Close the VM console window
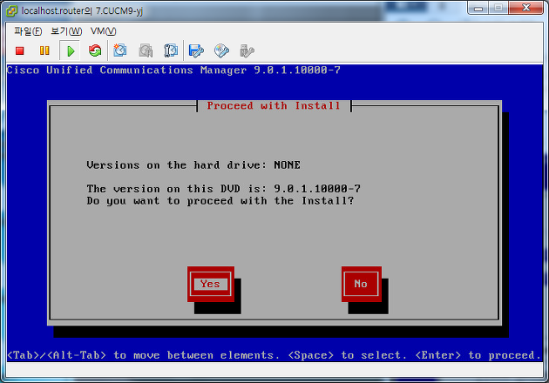 525,8
